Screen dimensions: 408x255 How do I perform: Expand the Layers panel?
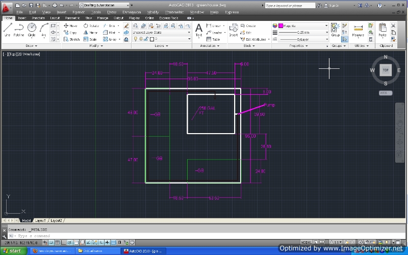[x=161, y=46]
